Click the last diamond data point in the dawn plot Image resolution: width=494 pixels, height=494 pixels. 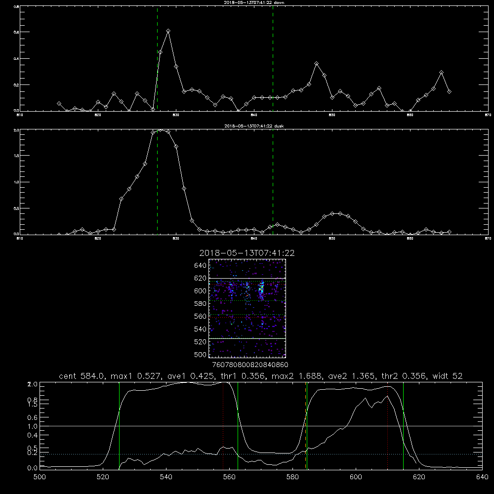point(449,92)
